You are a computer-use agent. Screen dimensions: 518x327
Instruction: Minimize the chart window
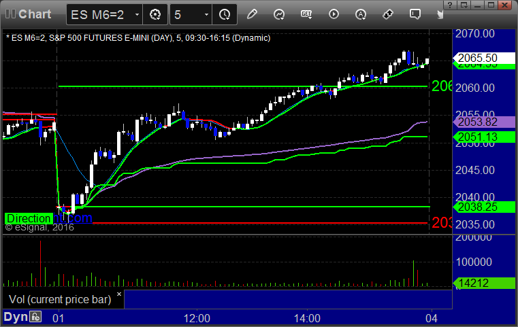coord(477,5)
